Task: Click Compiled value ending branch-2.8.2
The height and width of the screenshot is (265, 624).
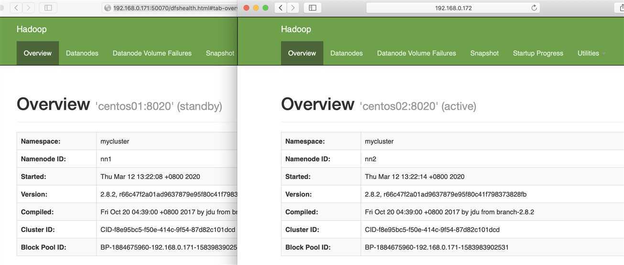Action: (449, 212)
